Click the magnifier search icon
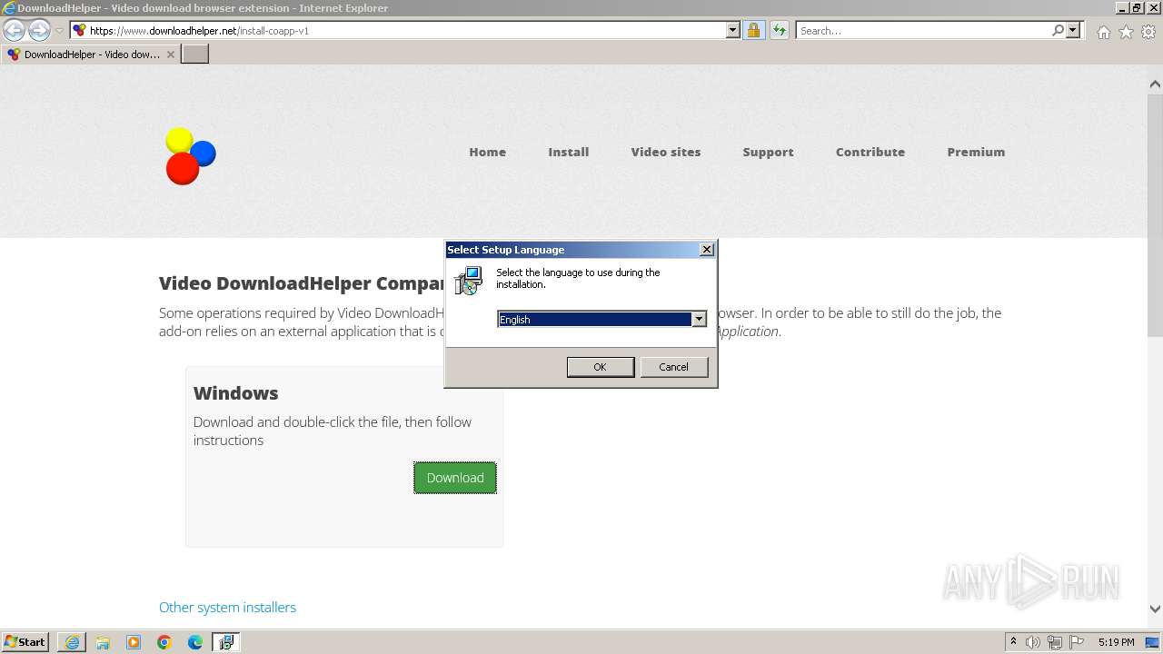This screenshot has height=654, width=1163. click(1058, 30)
